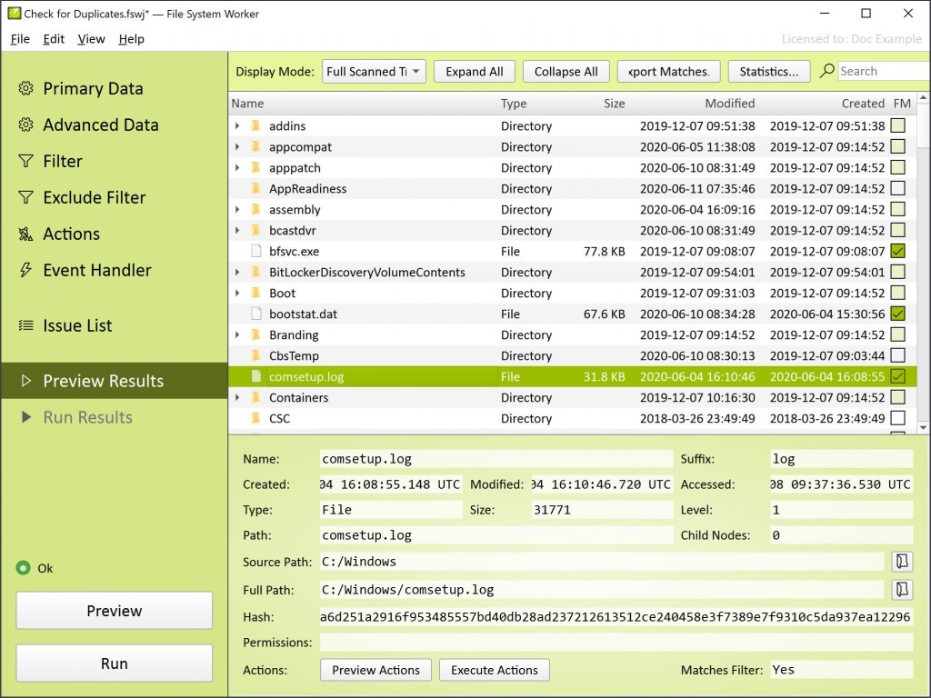Click the Issue List icon
This screenshot has width=931, height=698.
(x=25, y=325)
